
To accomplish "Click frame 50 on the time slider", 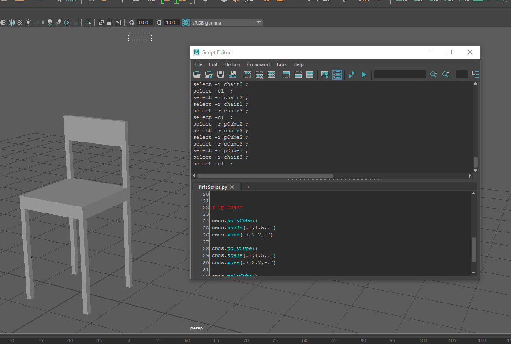I will coord(129,340).
